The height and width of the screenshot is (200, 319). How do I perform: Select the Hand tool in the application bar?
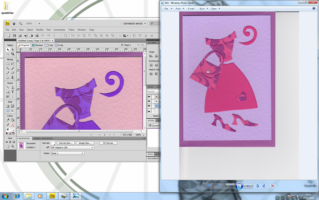tap(15, 23)
